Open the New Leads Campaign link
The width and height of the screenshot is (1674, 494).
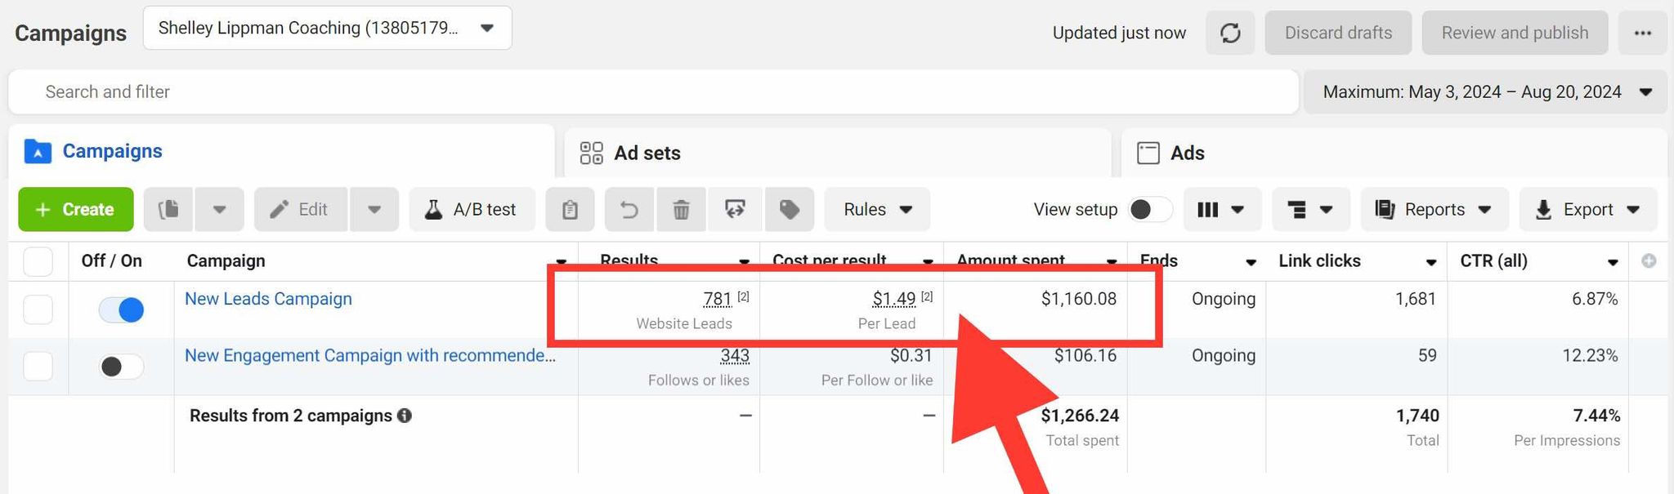coord(268,299)
